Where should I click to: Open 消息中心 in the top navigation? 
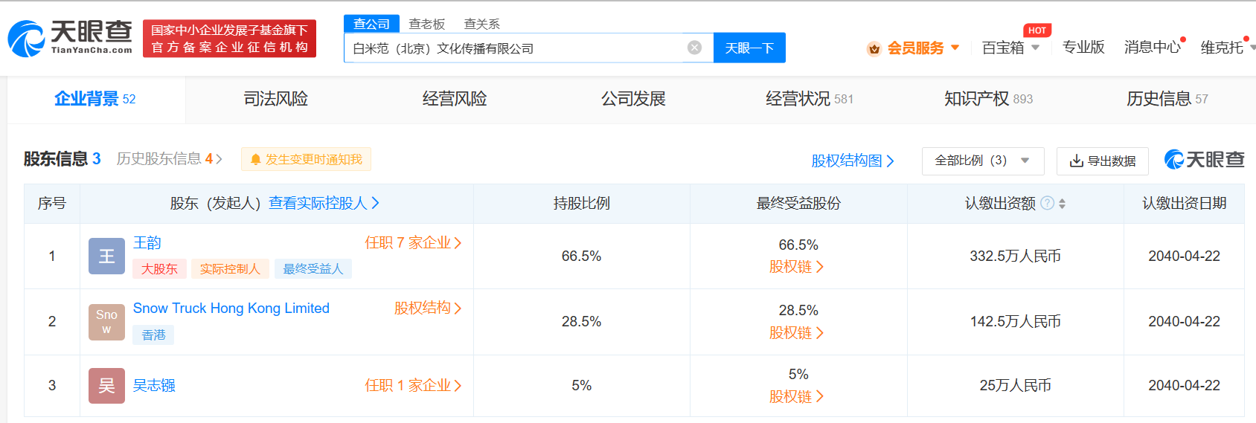pyautogui.click(x=1153, y=48)
